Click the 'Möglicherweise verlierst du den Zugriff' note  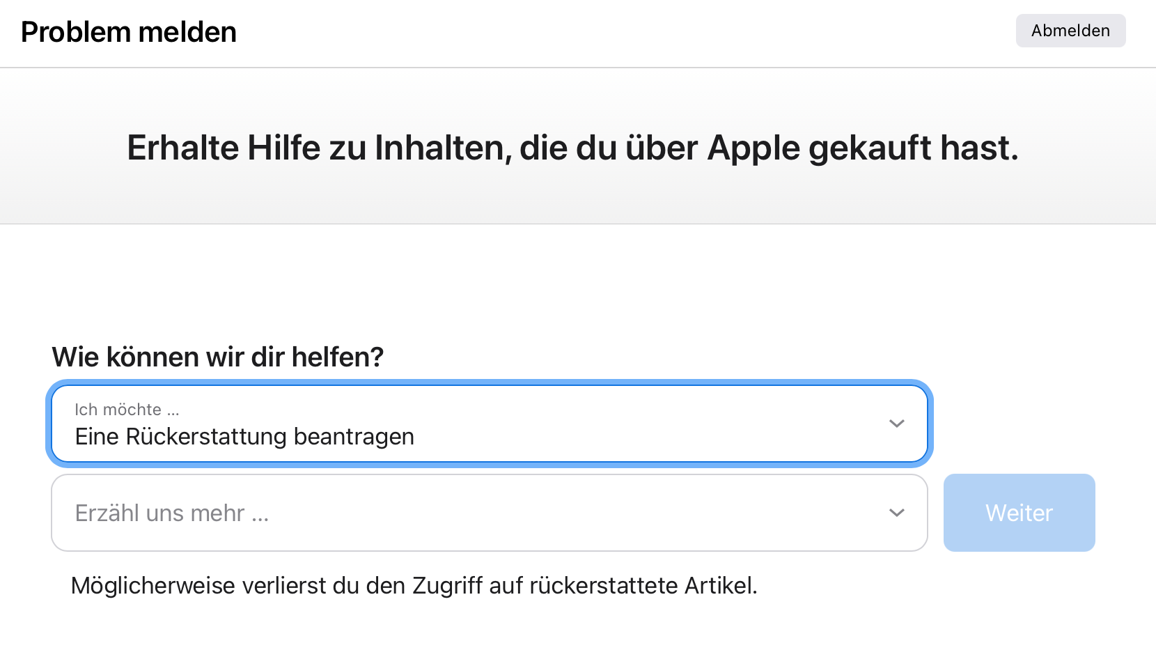coord(414,586)
